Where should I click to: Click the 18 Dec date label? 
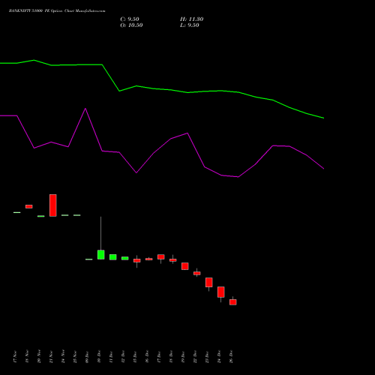[171, 356]
